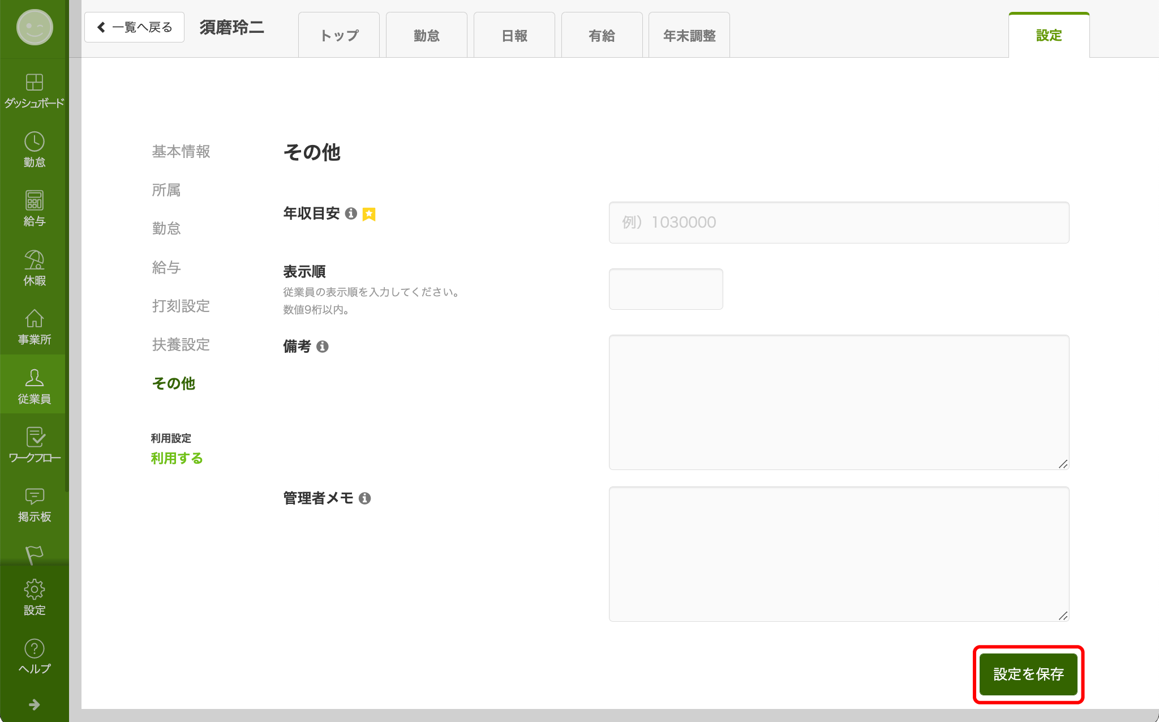Viewport: 1159px width, 722px height.
Task: Click employee name 須磨玲二
Action: tap(232, 27)
